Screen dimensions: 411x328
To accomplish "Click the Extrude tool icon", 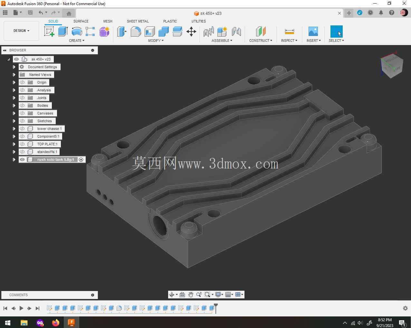I will (63, 32).
